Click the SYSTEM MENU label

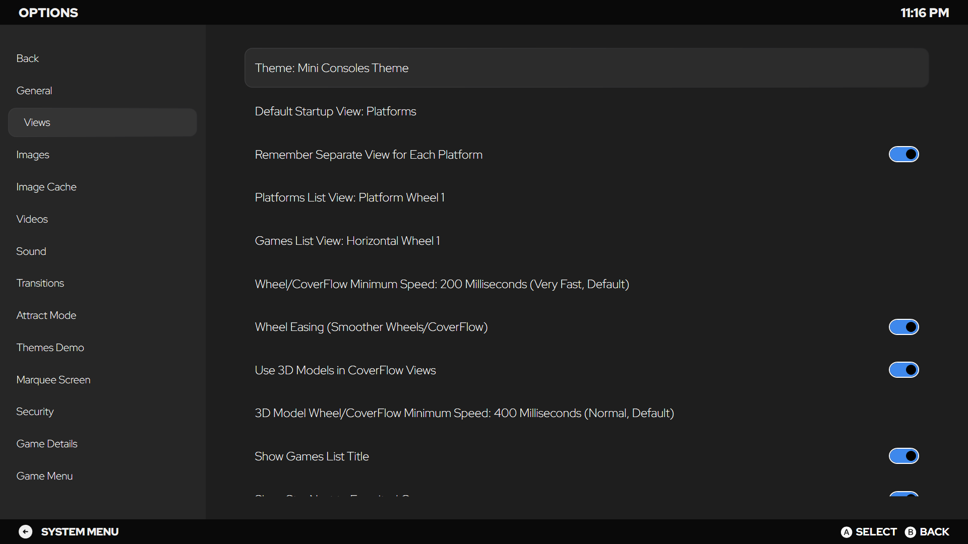tap(80, 532)
